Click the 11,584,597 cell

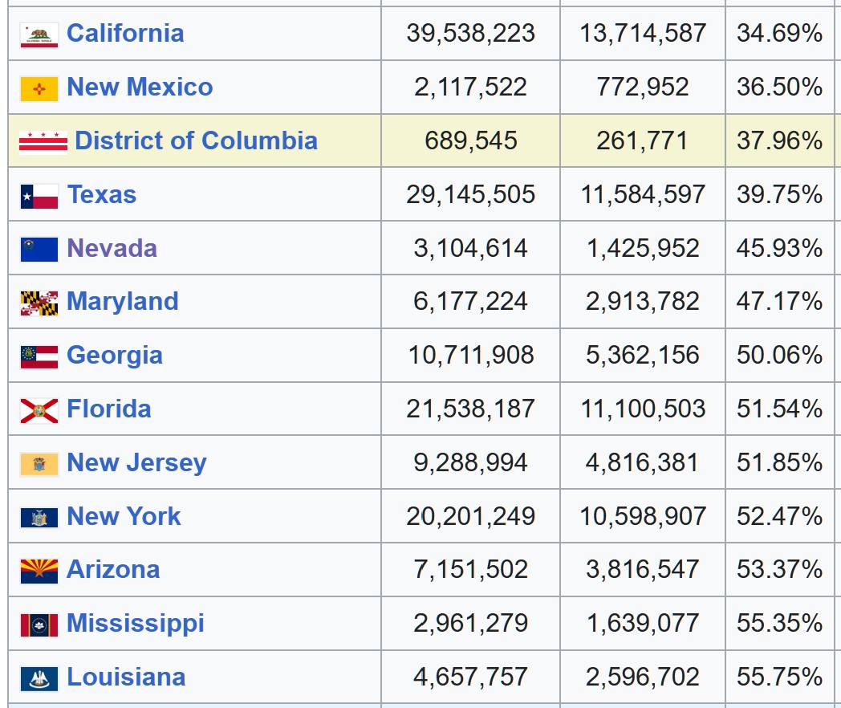643,194
